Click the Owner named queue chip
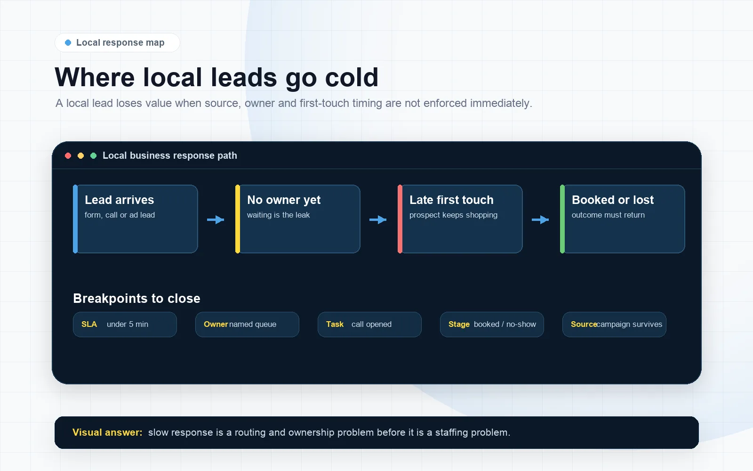 pos(247,325)
